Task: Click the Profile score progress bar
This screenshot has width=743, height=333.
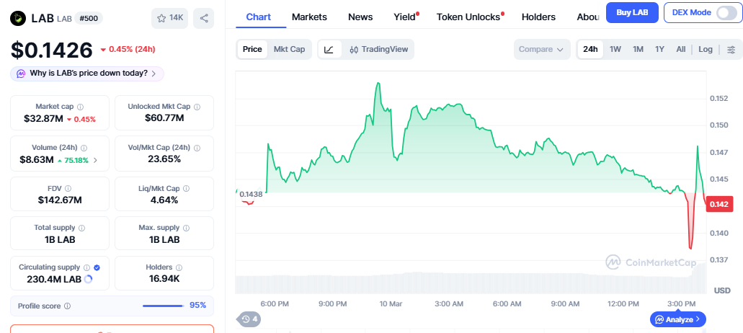Action: click(x=164, y=306)
